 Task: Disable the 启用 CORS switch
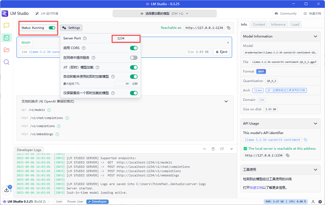[x=134, y=48]
